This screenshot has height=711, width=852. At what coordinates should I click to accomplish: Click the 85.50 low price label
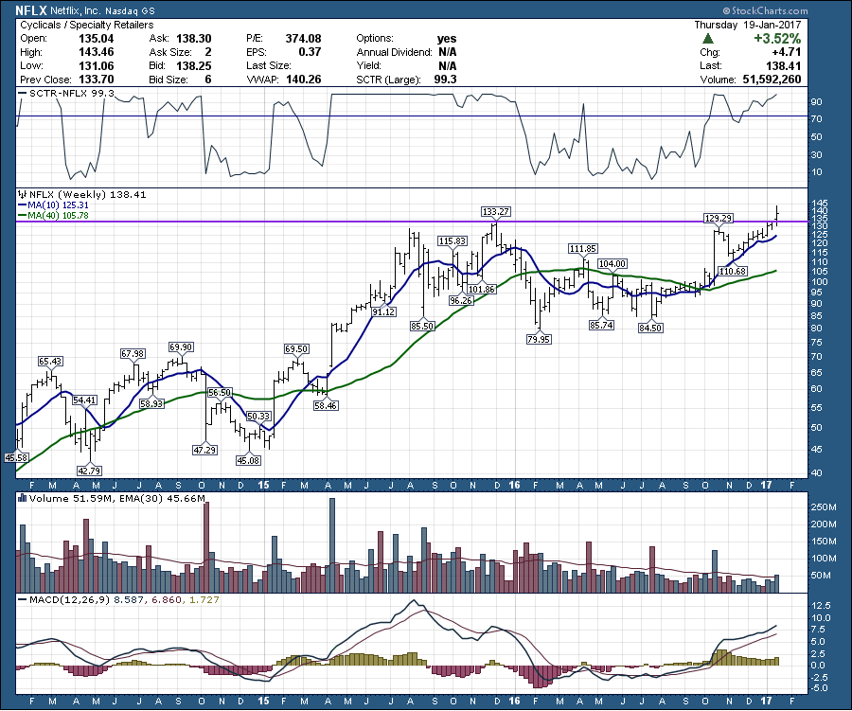[422, 326]
